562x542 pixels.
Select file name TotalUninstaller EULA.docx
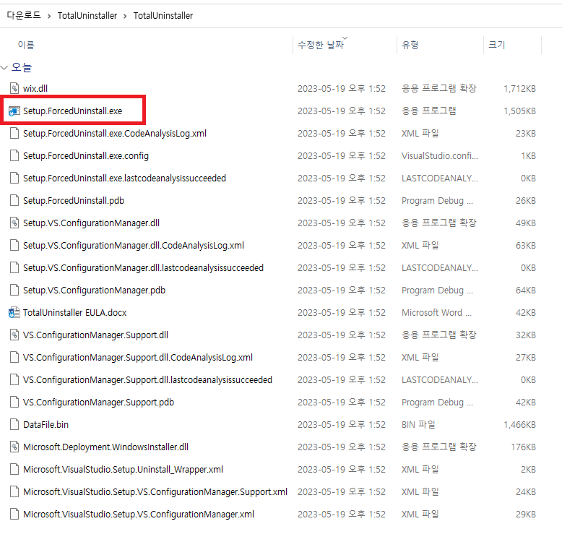(x=75, y=313)
